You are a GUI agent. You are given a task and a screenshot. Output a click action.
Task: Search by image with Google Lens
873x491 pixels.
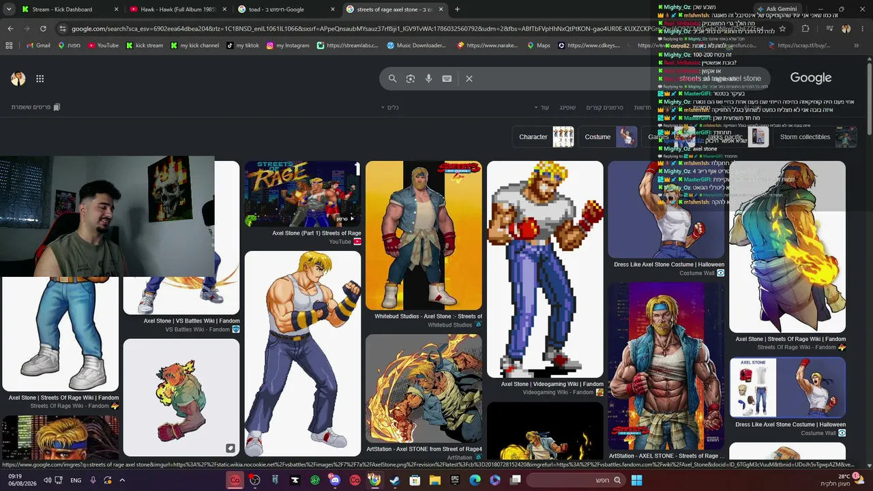[x=411, y=78]
